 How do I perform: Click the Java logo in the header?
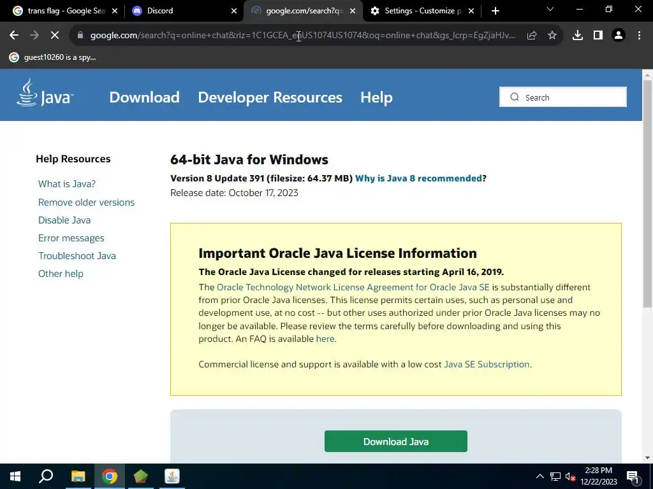(x=45, y=93)
